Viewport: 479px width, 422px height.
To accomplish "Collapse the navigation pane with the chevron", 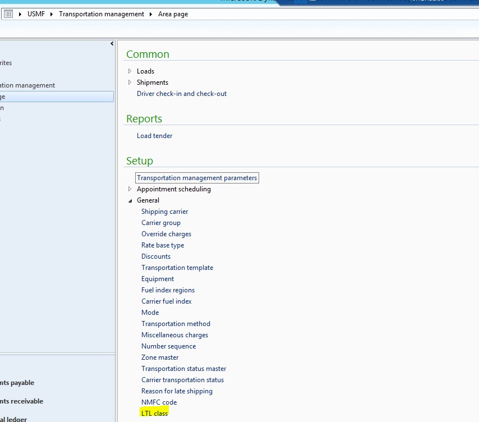I will 111,43.
